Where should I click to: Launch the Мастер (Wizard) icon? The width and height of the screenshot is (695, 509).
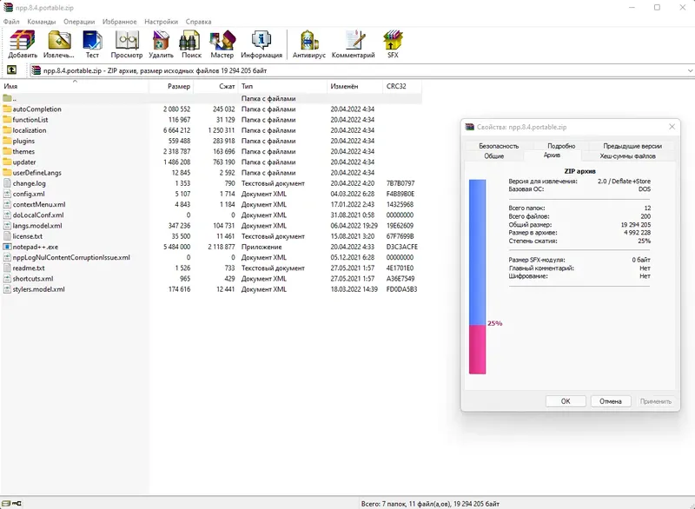(x=222, y=41)
